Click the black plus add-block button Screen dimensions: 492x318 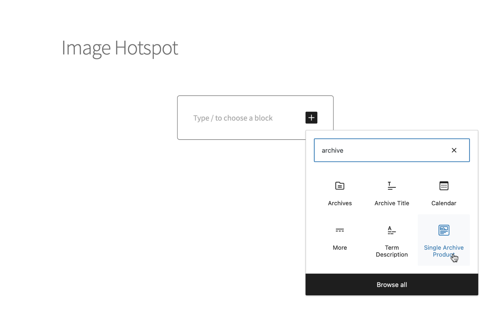coord(311,117)
